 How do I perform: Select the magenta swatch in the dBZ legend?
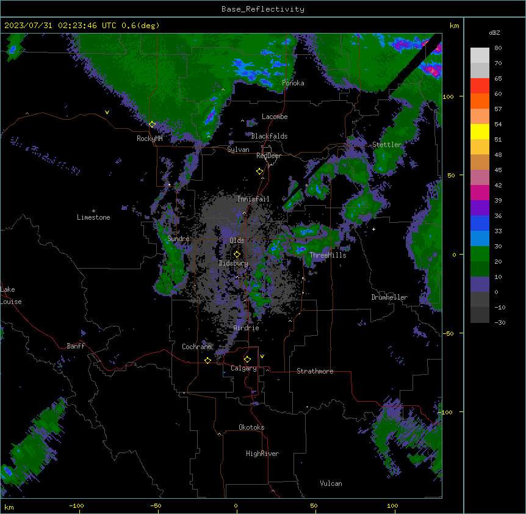(x=480, y=192)
